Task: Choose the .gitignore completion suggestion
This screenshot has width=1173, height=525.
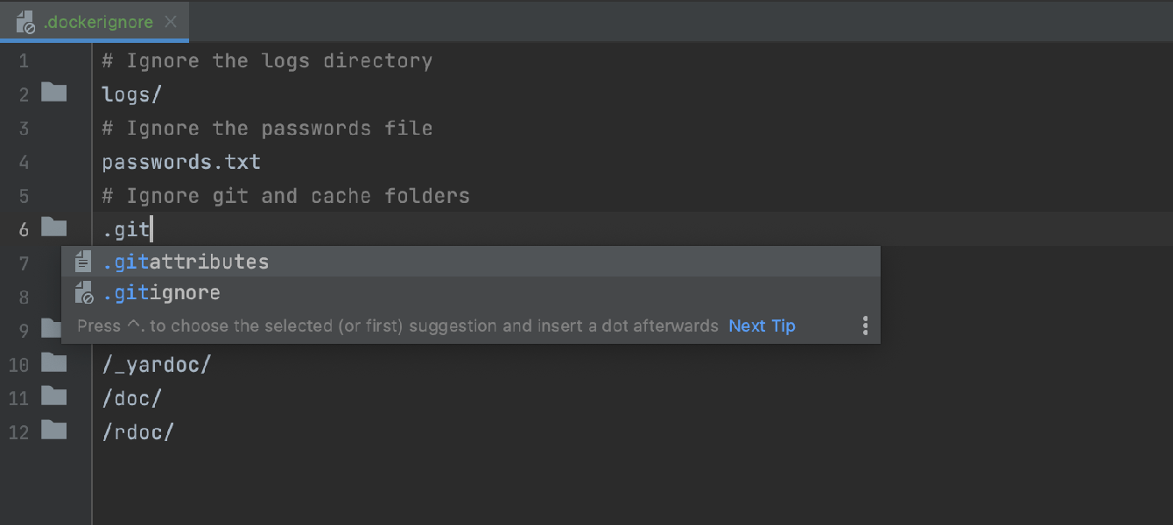Action: (162, 293)
